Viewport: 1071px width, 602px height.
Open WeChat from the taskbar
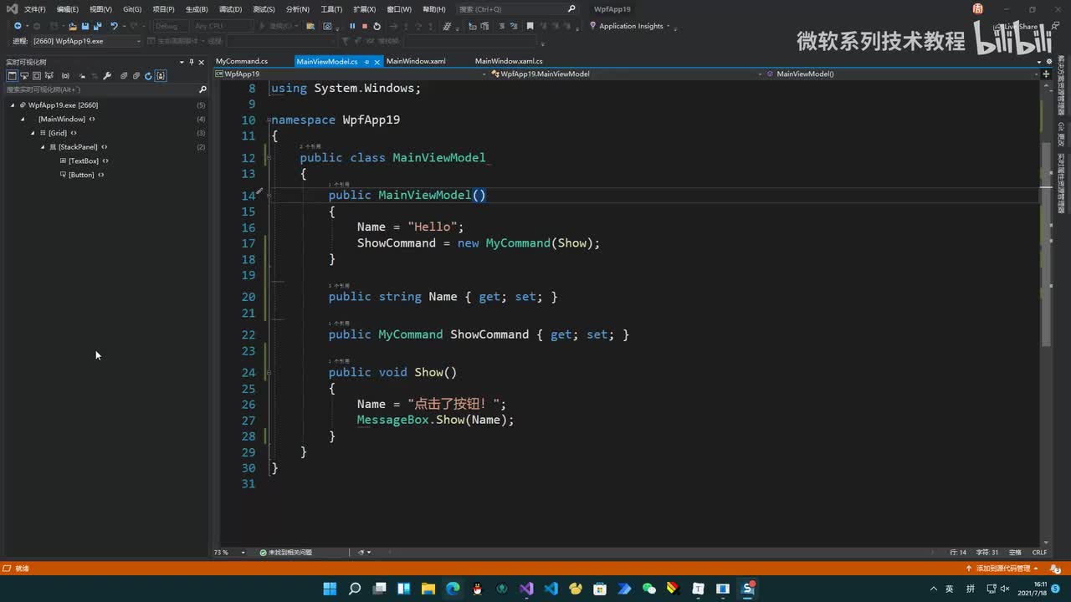coord(649,589)
